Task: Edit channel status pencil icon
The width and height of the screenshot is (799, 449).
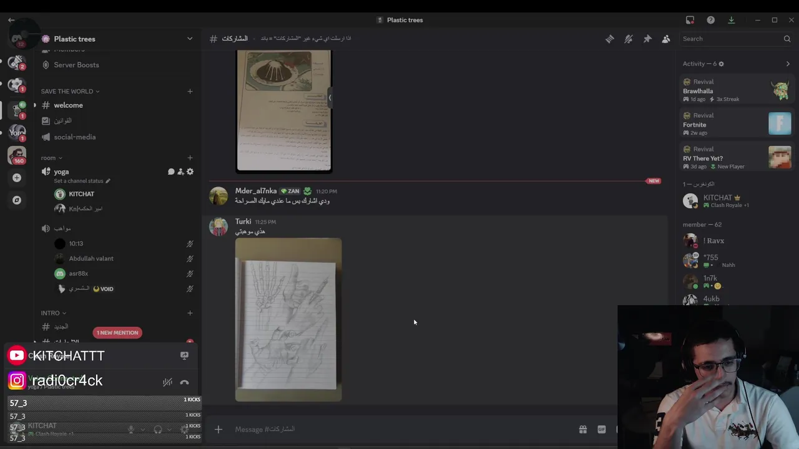Action: pyautogui.click(x=108, y=181)
